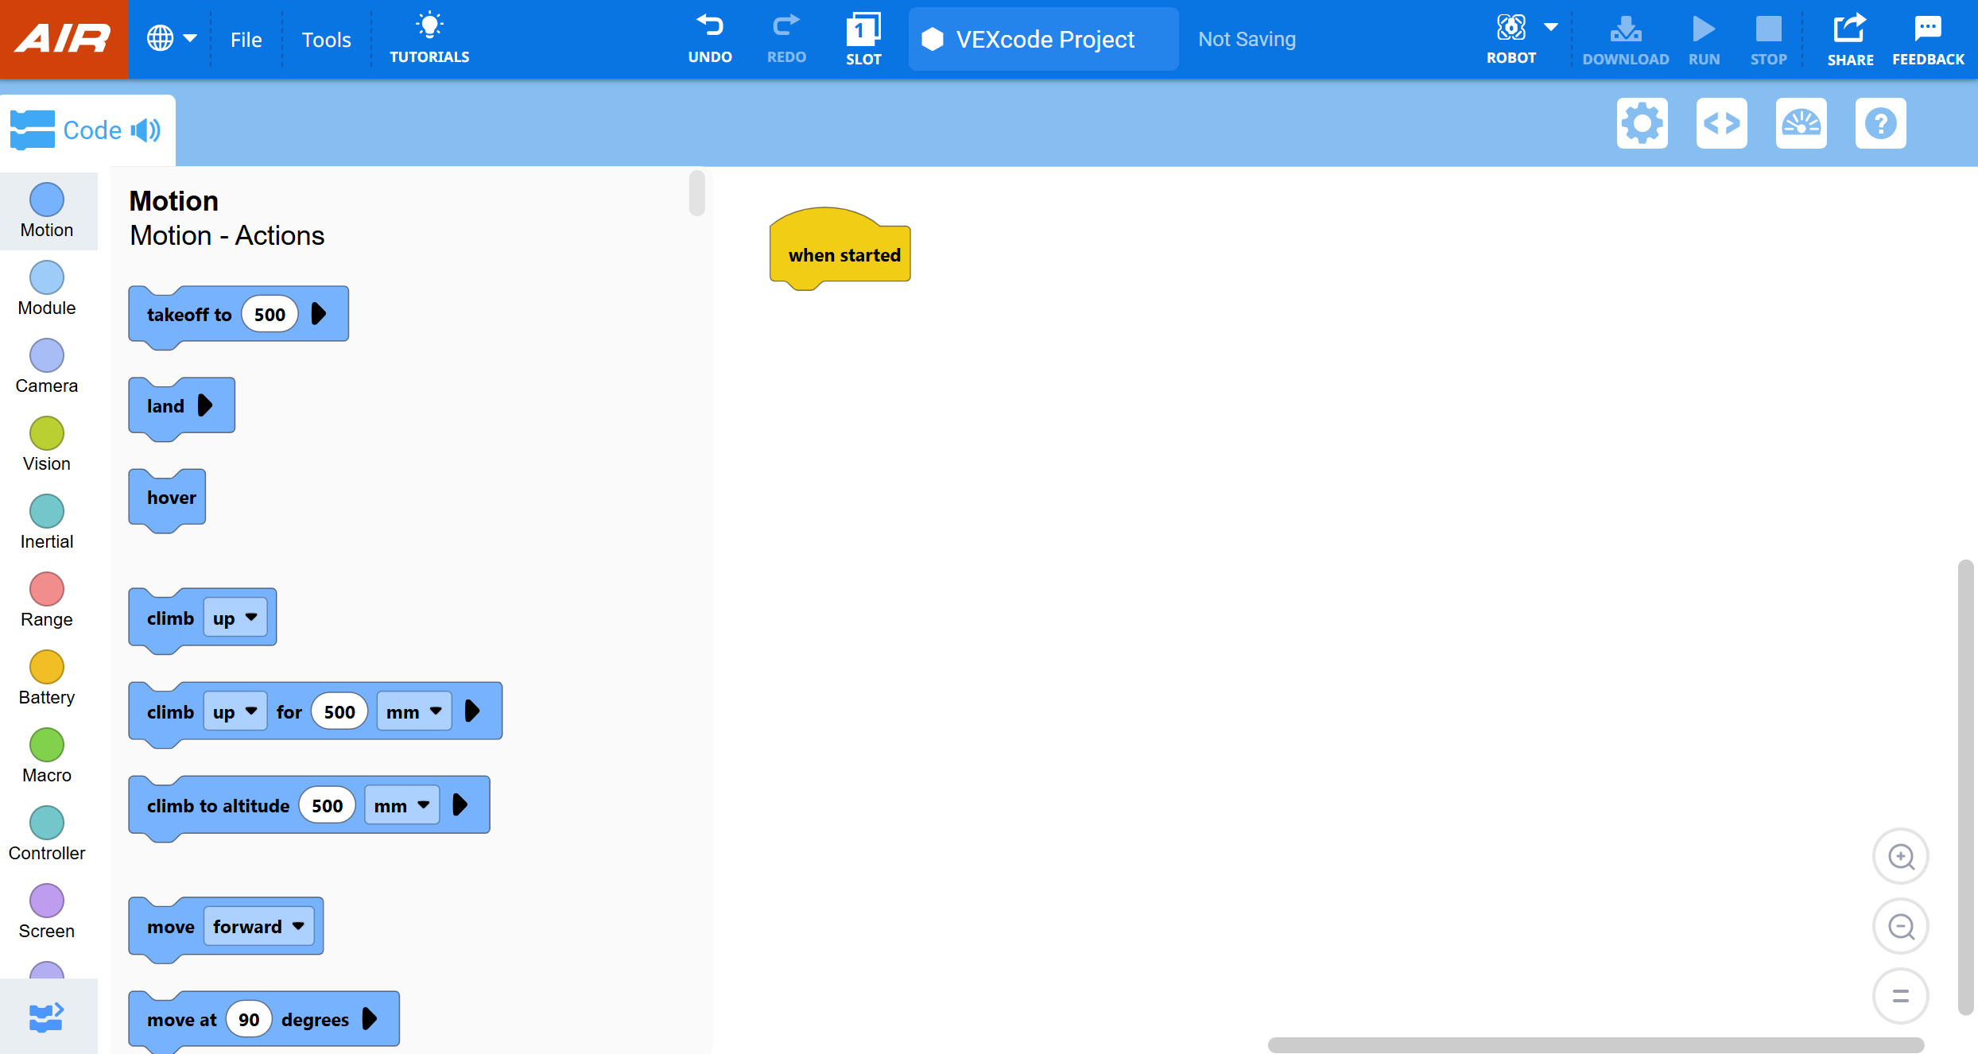Open the devices settings gear icon

1642,123
